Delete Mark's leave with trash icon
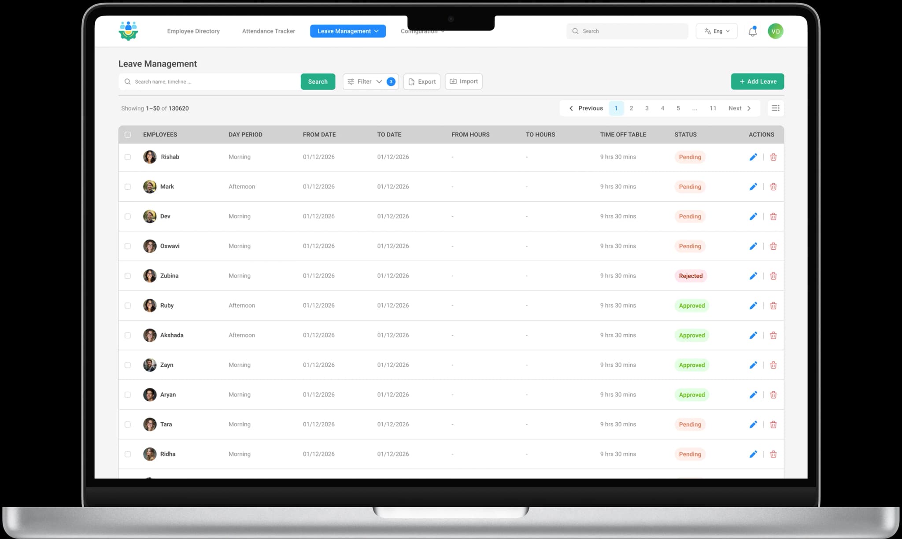 [x=773, y=187]
